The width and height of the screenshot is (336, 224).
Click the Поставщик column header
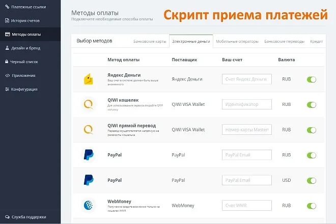tap(184, 60)
